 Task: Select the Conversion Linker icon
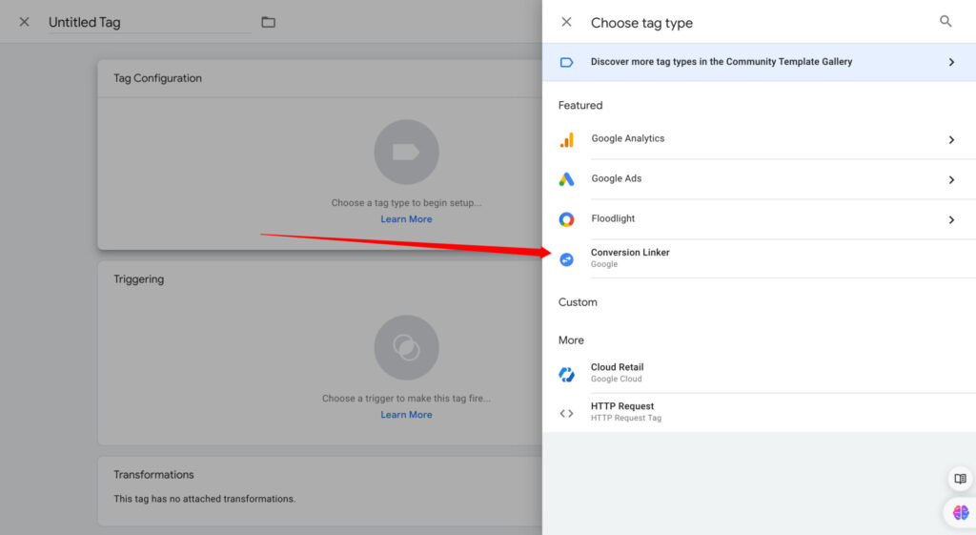point(566,259)
